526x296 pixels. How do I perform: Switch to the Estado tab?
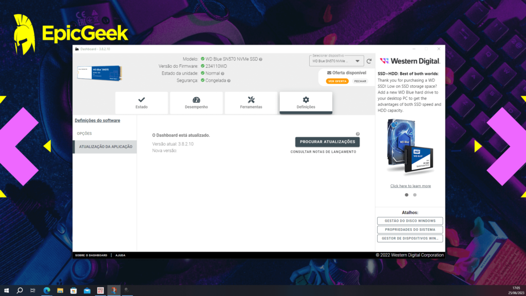(x=141, y=103)
